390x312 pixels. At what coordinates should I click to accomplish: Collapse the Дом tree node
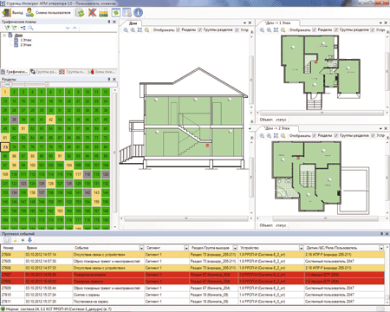tap(4, 36)
